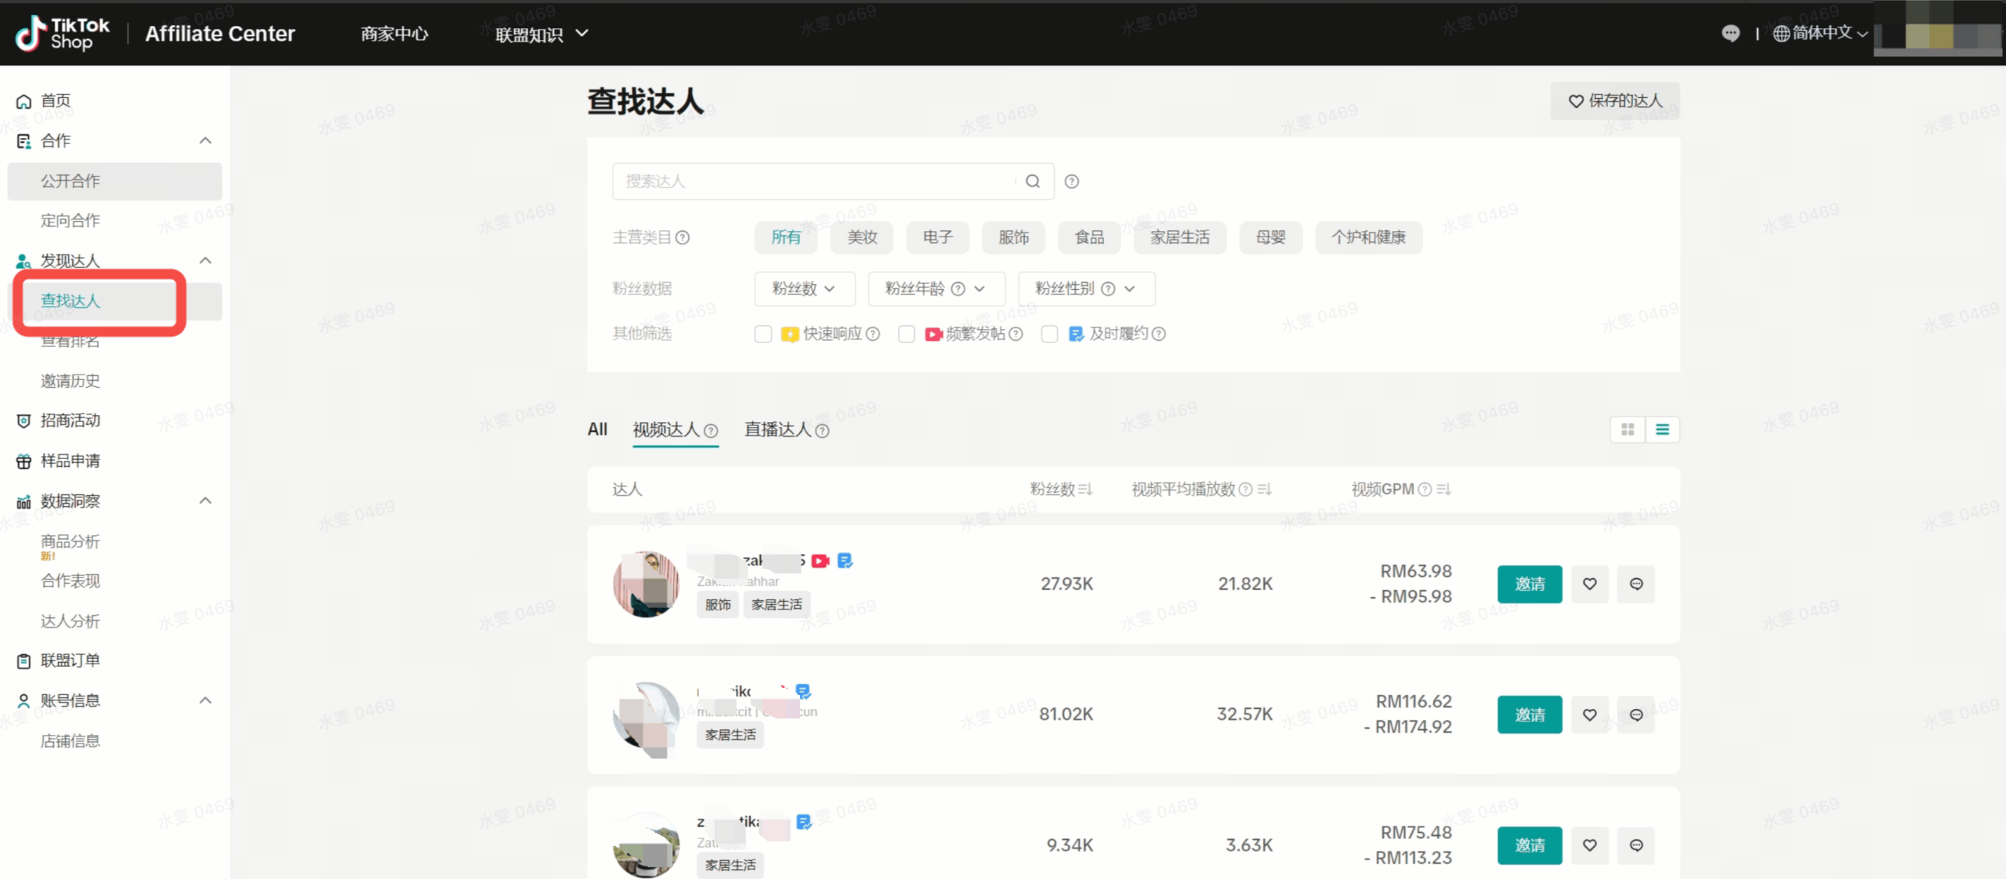Viewport: 2006px width, 879px height.
Task: Open the 粉丝数 dropdown filter
Action: (804, 288)
